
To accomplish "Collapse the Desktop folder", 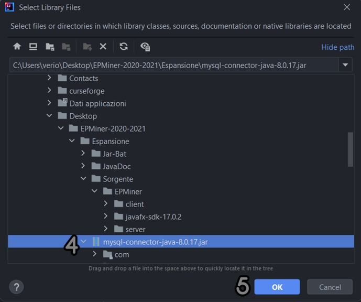I will pos(49,115).
